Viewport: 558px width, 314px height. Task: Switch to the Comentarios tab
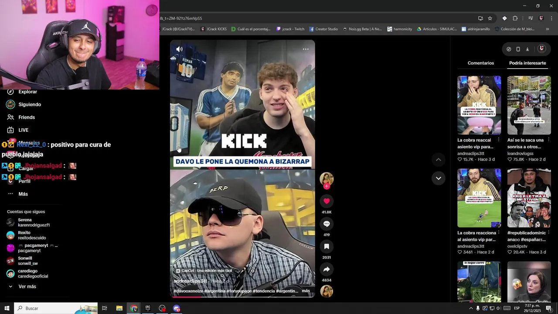(x=481, y=63)
